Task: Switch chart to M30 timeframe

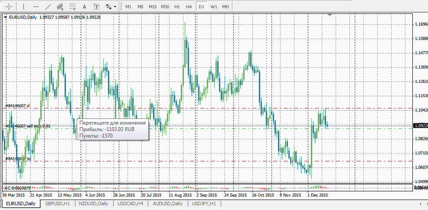Action: coord(165,7)
